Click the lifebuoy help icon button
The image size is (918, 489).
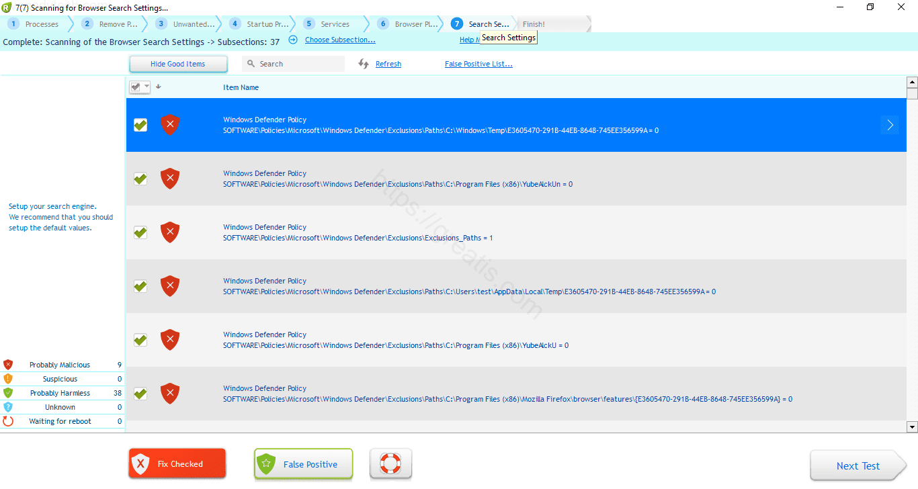click(390, 464)
